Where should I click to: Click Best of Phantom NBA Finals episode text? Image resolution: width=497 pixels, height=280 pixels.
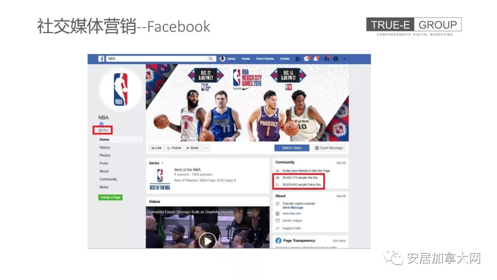click(205, 181)
